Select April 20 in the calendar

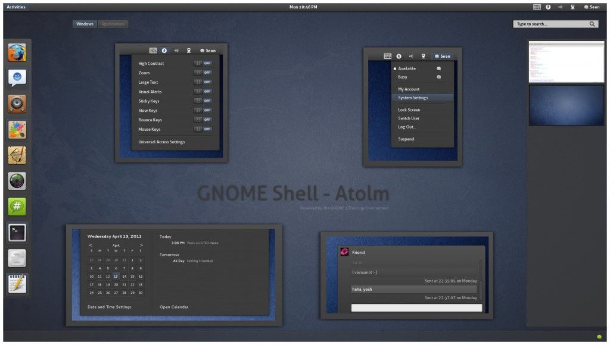(116, 284)
